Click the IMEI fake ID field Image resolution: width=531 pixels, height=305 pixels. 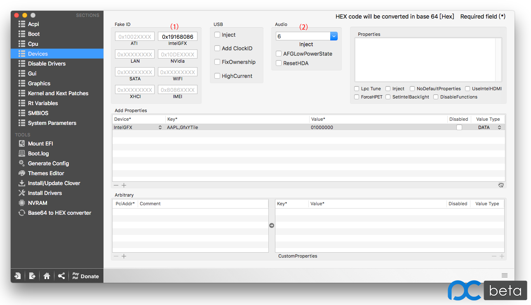point(178,90)
